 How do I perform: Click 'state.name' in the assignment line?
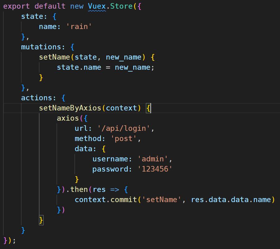point(79,67)
